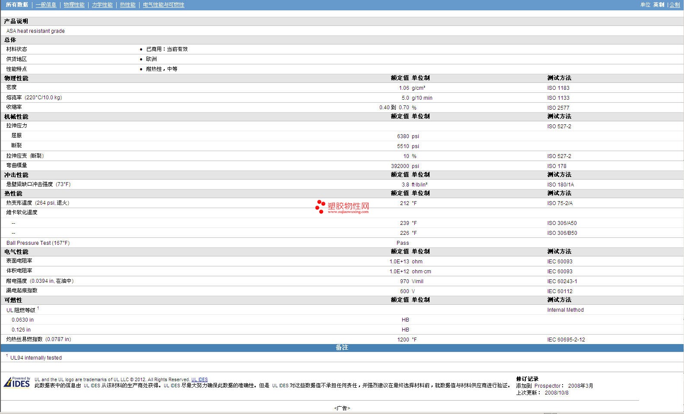684x414 pixels.
Task: Click last update date 2008/10/8
Action: [557, 393]
